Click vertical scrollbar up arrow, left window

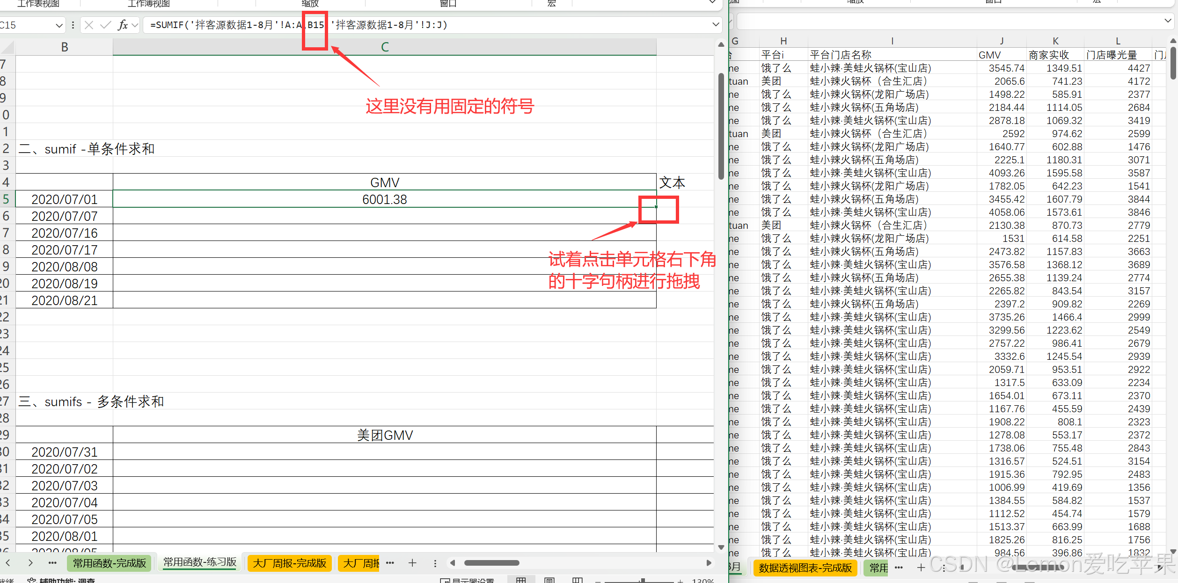point(721,45)
